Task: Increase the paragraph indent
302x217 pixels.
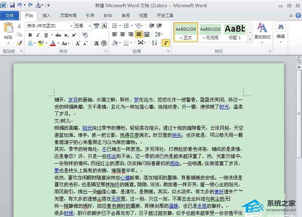Action: coord(159,26)
